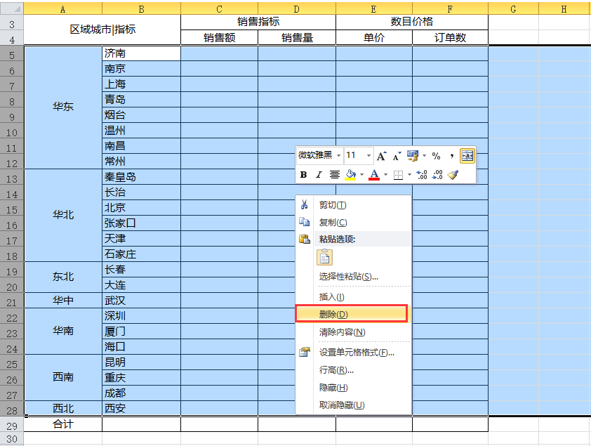Image resolution: width=591 pixels, height=446 pixels.
Task: Activate the Format Painter brush
Action: pos(453,175)
